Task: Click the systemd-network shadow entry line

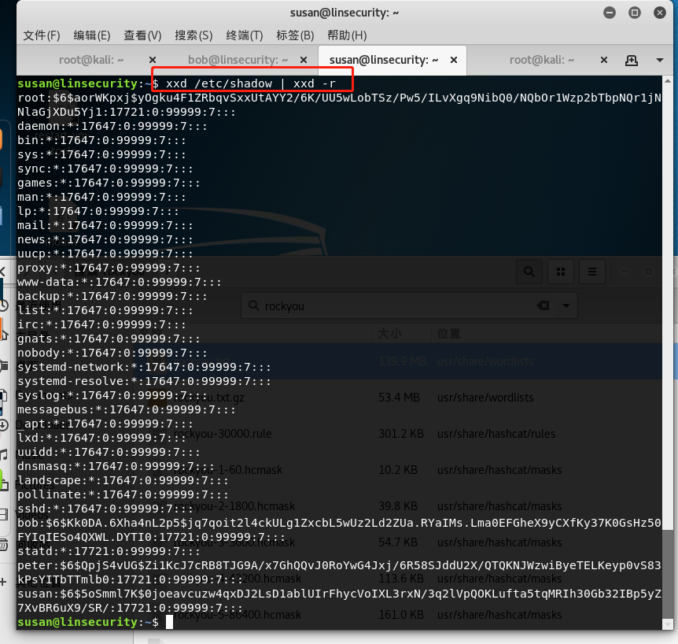Action: click(x=144, y=368)
